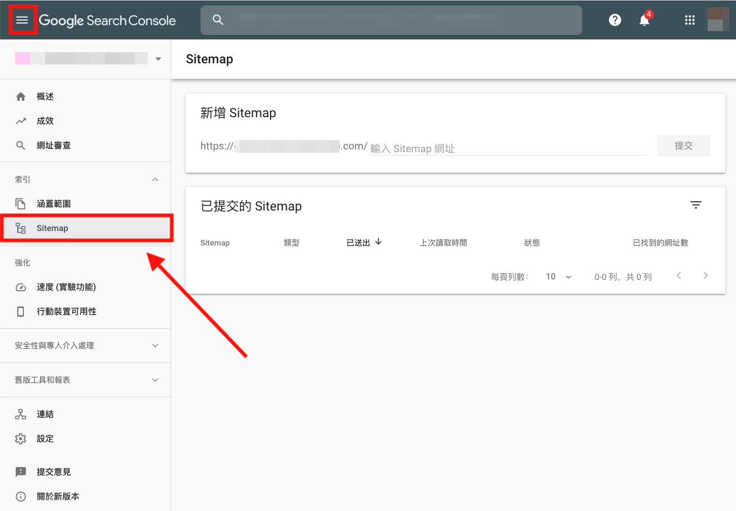
Task: Open the 成效 performance report
Action: click(x=45, y=121)
